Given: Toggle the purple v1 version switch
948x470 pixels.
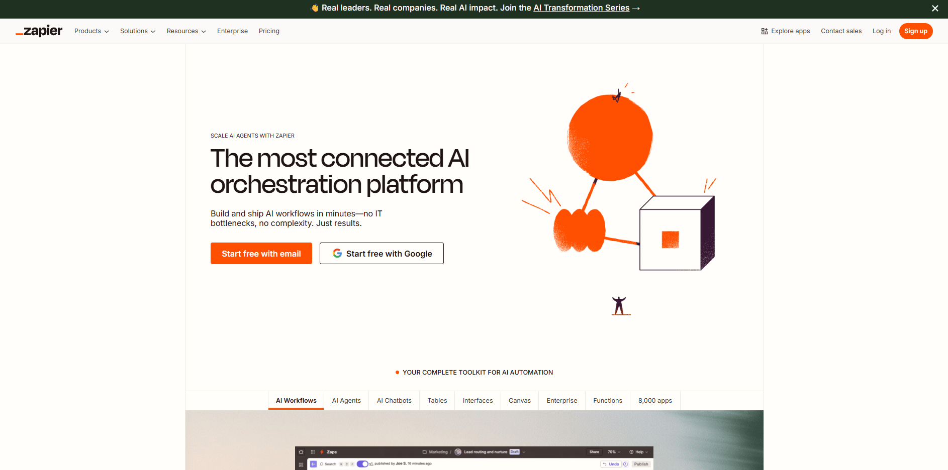Looking at the screenshot, I should pos(362,464).
